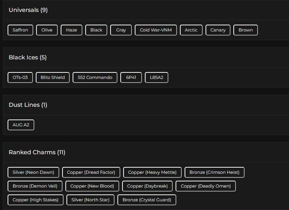Select the Black universal tag
The width and height of the screenshot is (289, 210).
(x=96, y=30)
